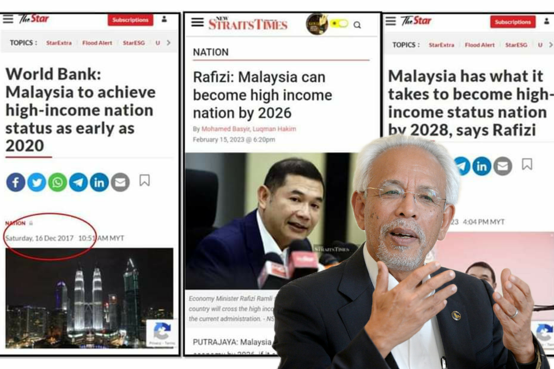Open Petronas Towers night photo thumbnail
The image size is (554, 369).
pos(89,298)
